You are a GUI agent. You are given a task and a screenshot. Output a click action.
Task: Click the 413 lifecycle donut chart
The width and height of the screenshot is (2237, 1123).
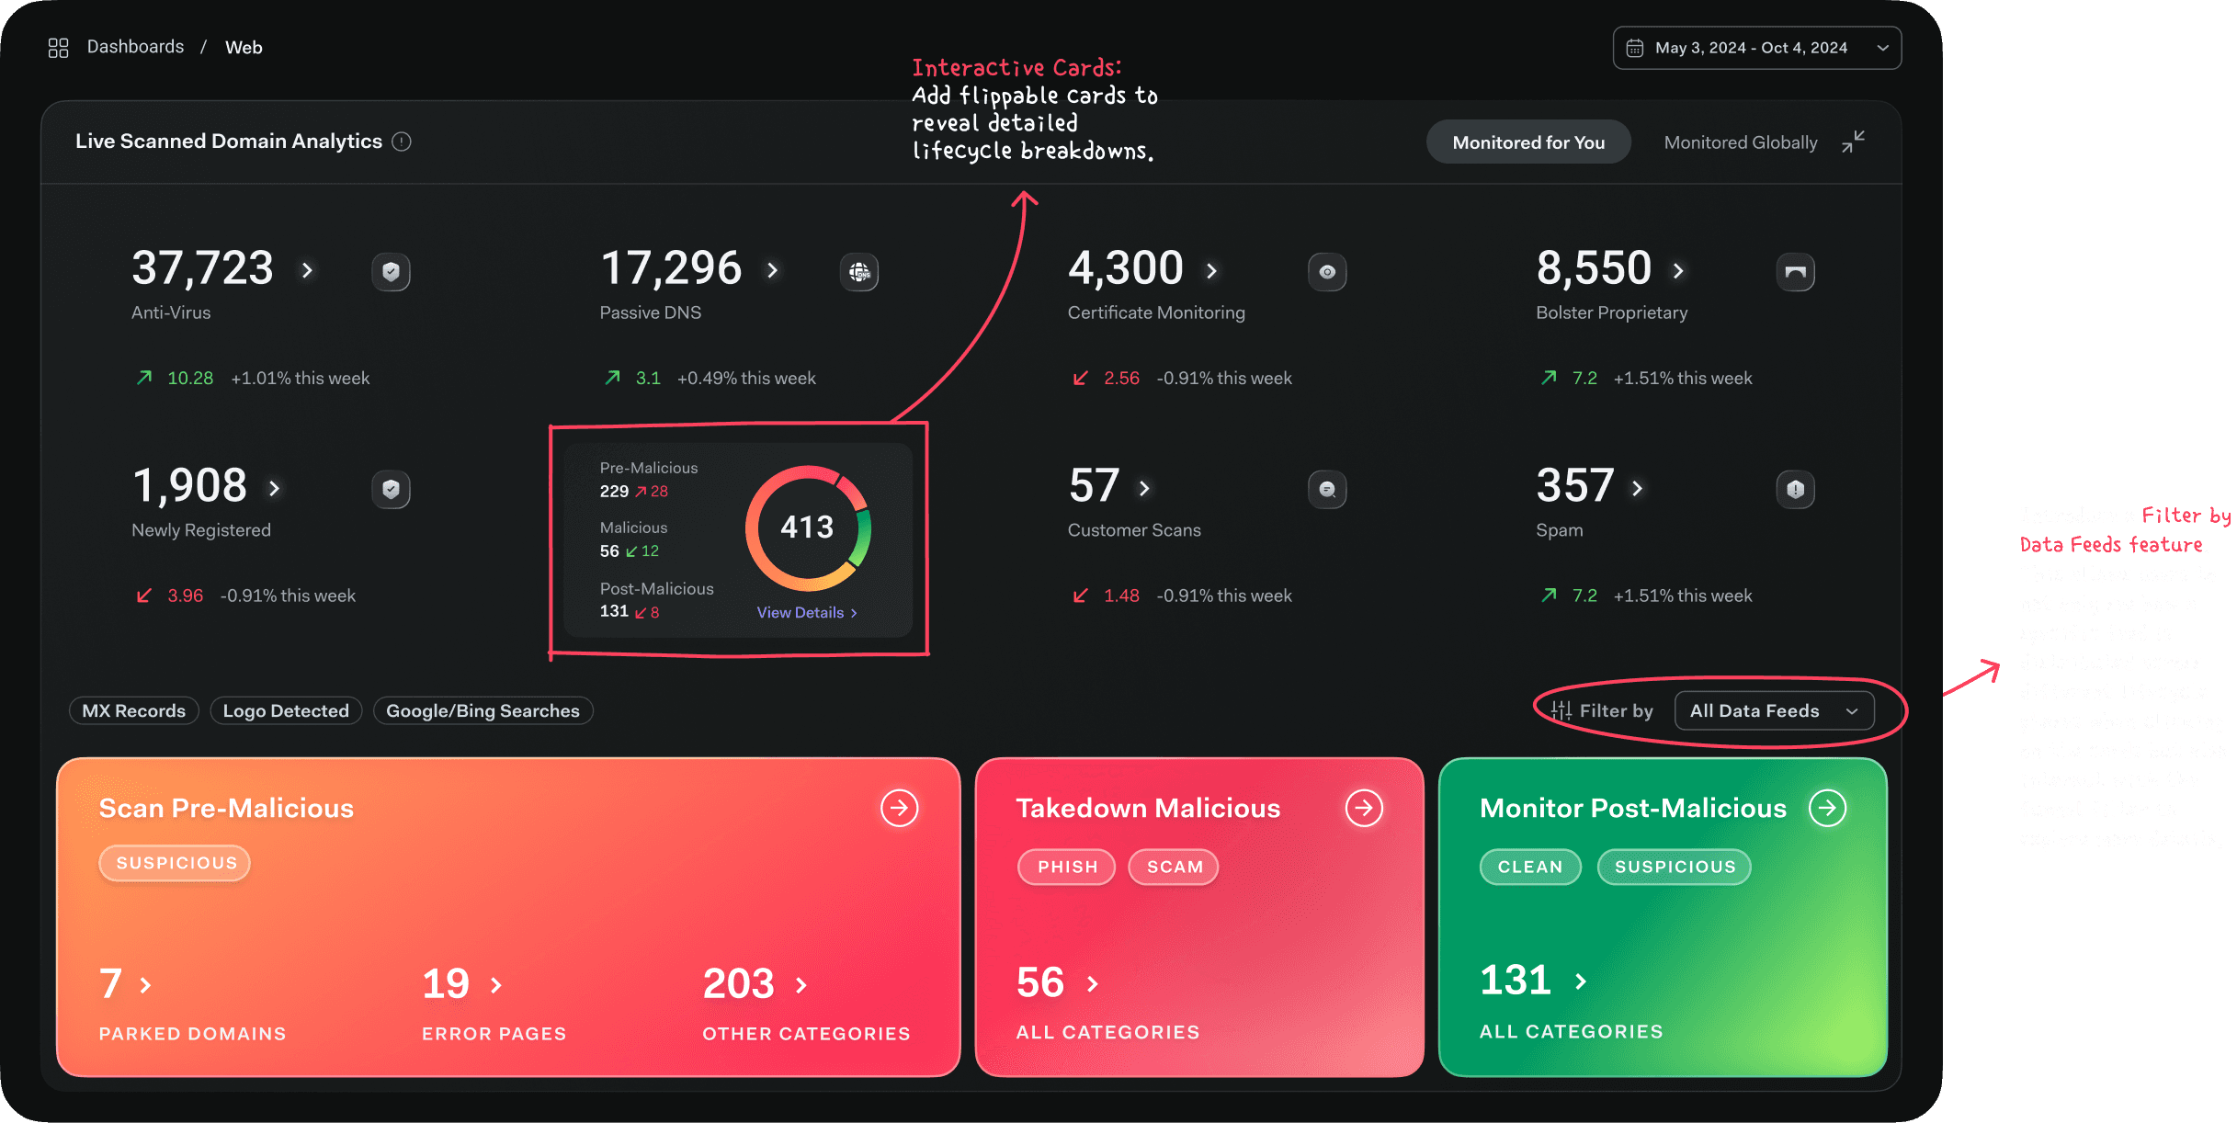click(807, 527)
